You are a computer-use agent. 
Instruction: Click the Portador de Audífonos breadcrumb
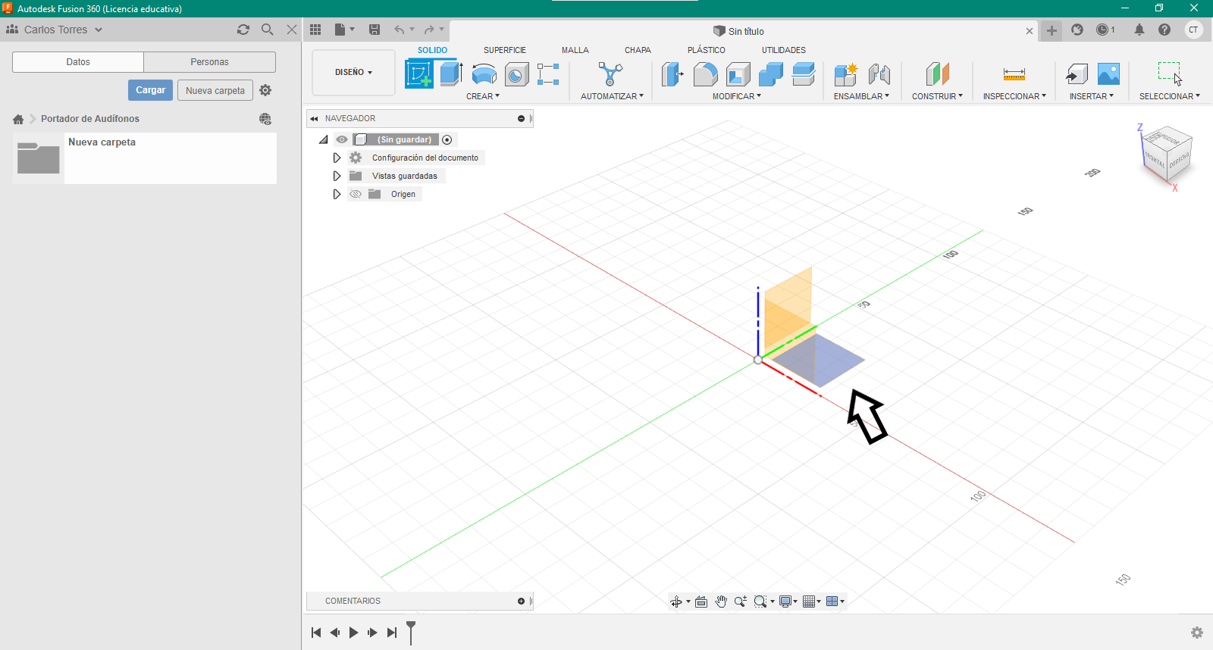pos(90,119)
